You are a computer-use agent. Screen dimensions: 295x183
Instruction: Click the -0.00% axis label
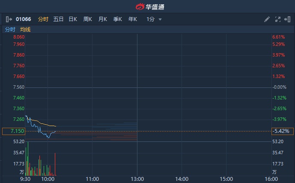click(279, 87)
